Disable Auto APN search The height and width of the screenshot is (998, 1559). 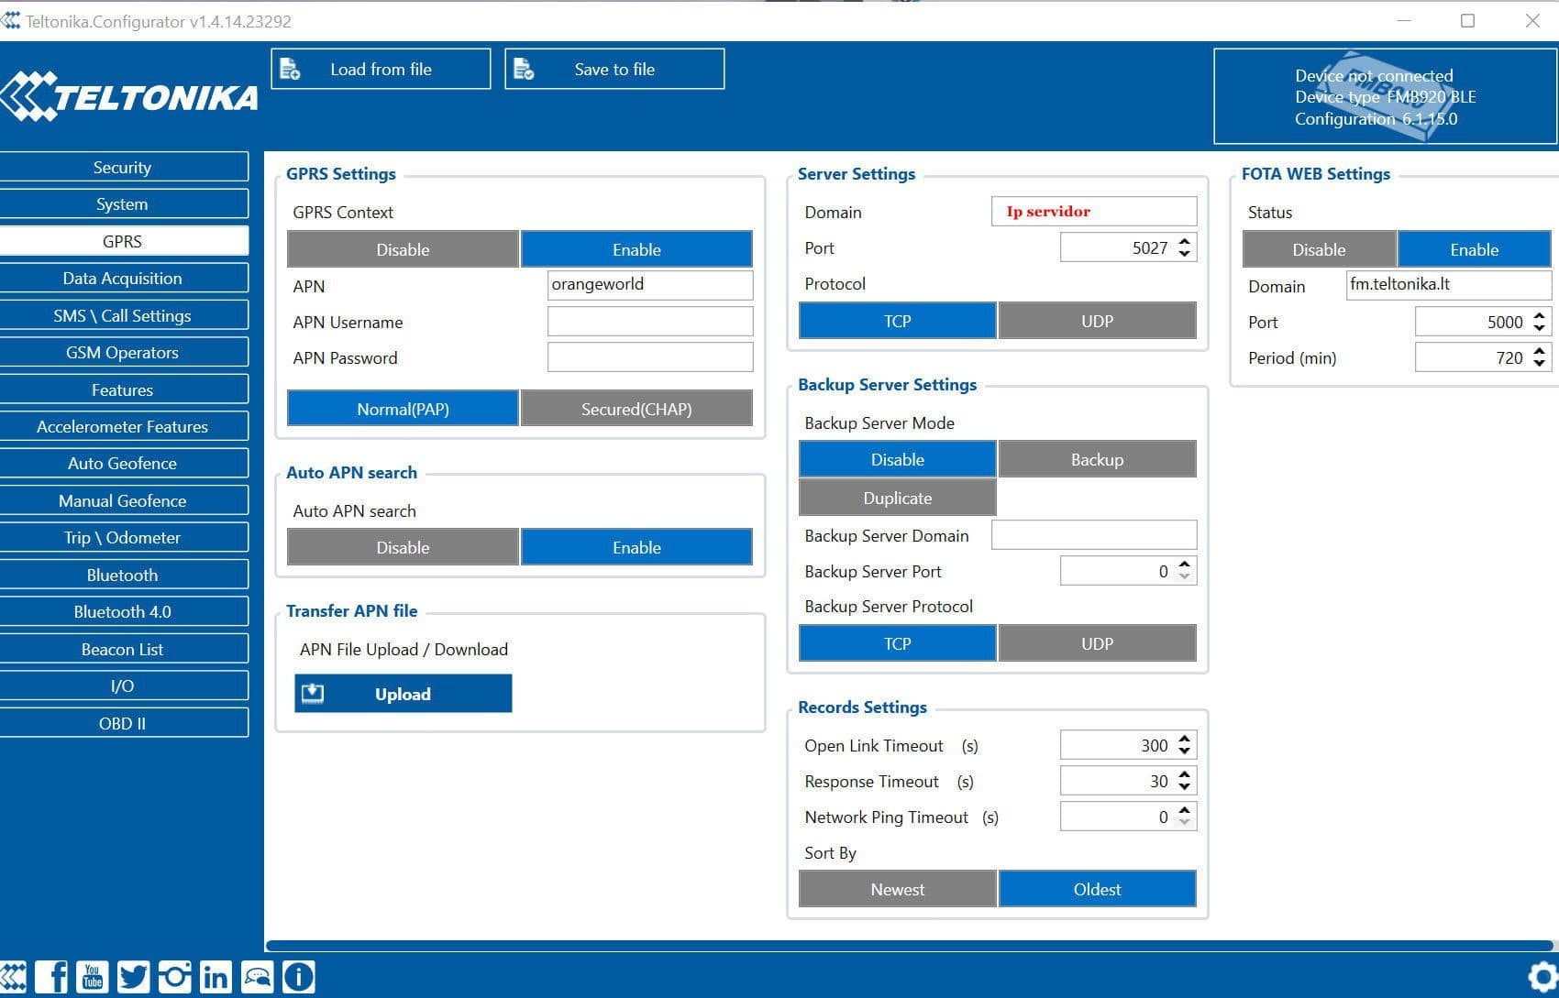[x=403, y=547]
